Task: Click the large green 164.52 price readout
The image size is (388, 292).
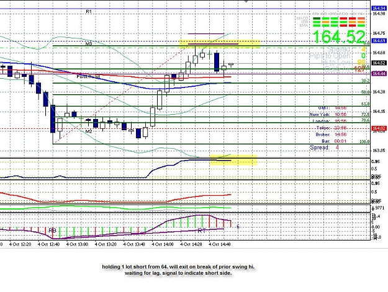Action: (x=339, y=37)
